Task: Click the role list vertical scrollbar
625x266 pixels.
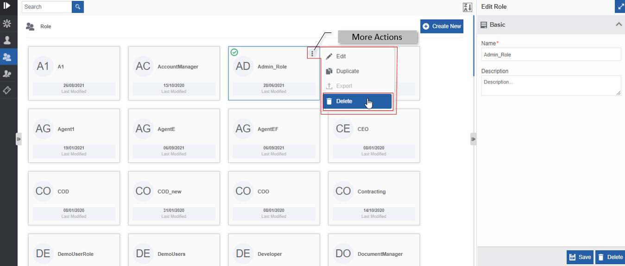Action: [x=473, y=46]
